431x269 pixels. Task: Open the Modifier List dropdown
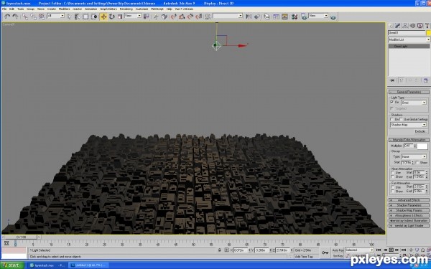coord(409,39)
